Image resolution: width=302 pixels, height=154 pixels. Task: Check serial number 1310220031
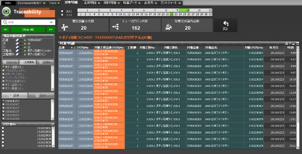[x=3, y=128]
